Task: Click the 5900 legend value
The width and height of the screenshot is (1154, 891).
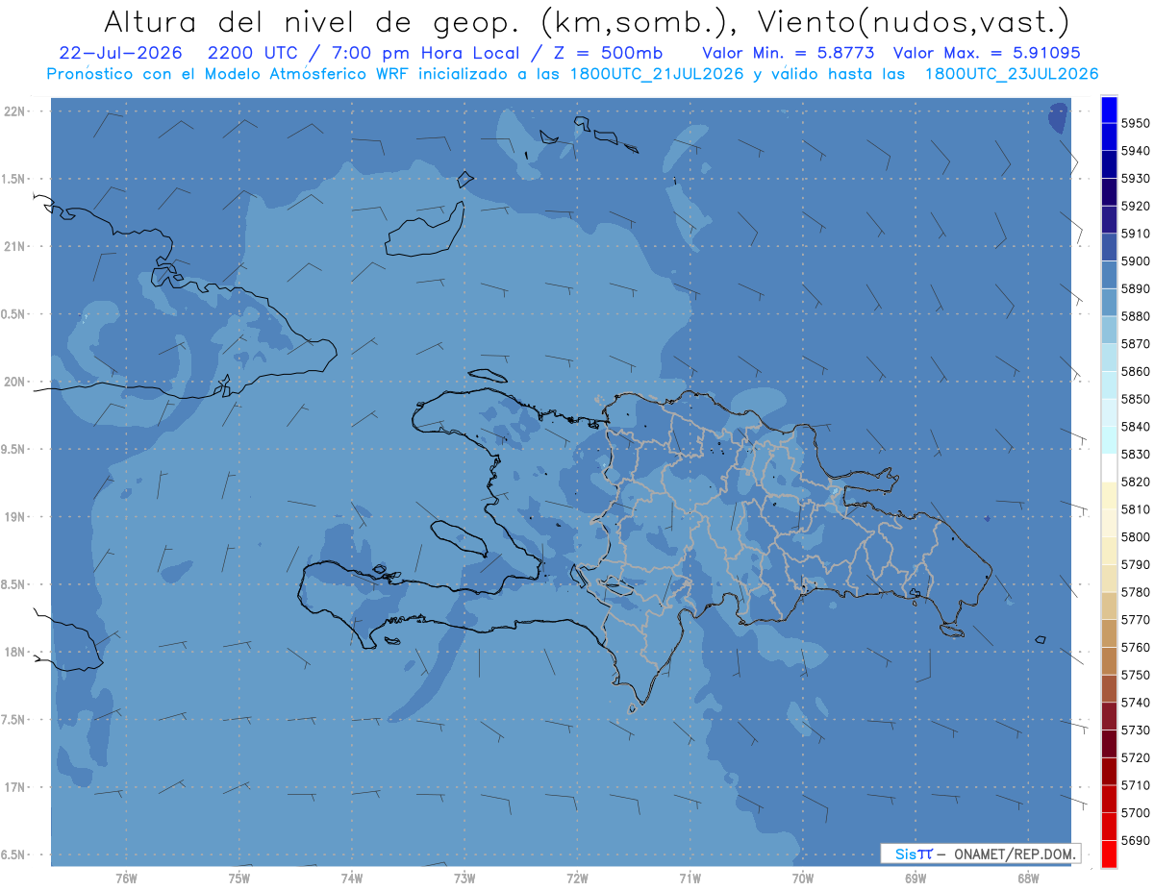Action: click(x=1135, y=261)
